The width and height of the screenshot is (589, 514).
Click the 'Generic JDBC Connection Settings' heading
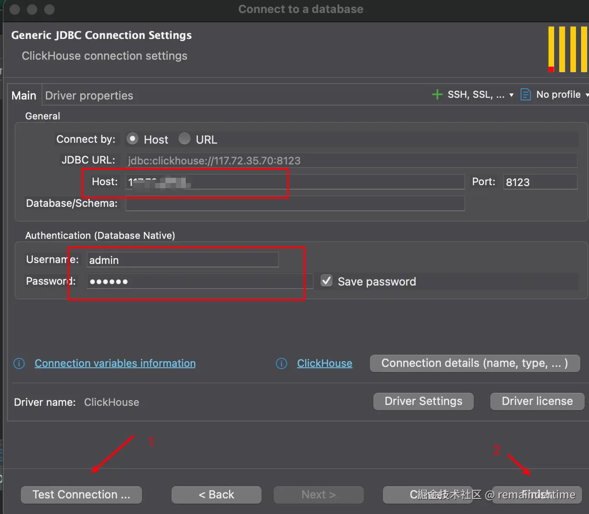(101, 35)
